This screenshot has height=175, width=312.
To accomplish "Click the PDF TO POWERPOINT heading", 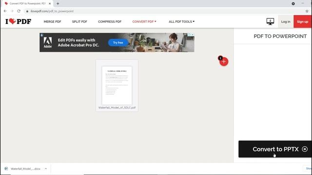I will [x=280, y=36].
